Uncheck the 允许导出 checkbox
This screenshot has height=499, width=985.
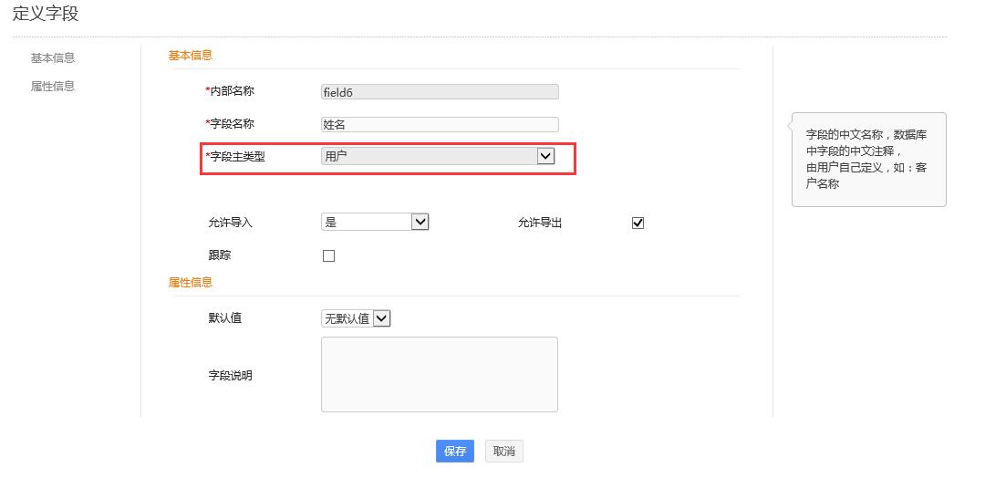(638, 224)
